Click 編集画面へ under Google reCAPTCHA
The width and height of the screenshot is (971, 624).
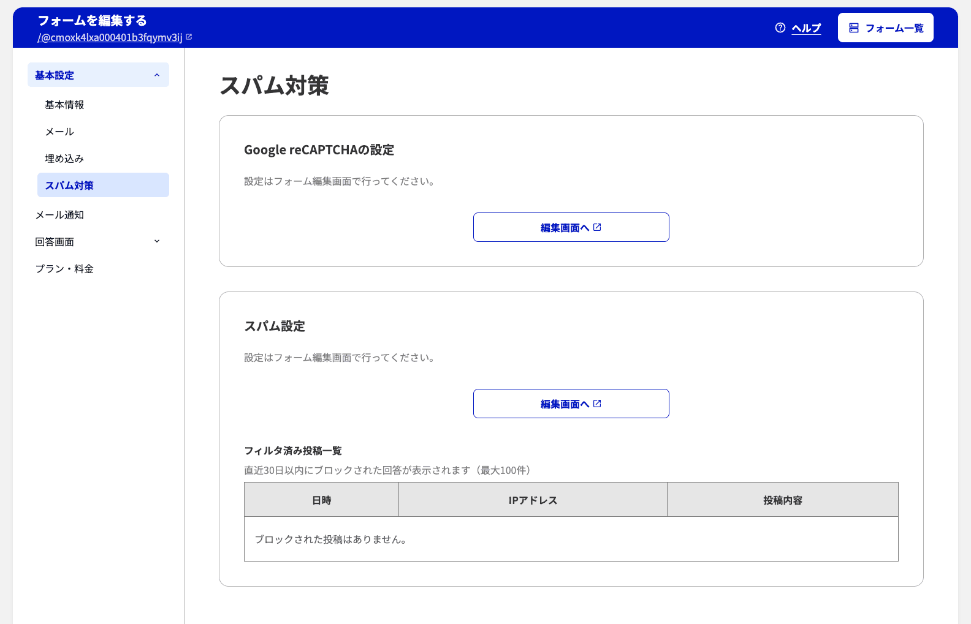tap(571, 227)
